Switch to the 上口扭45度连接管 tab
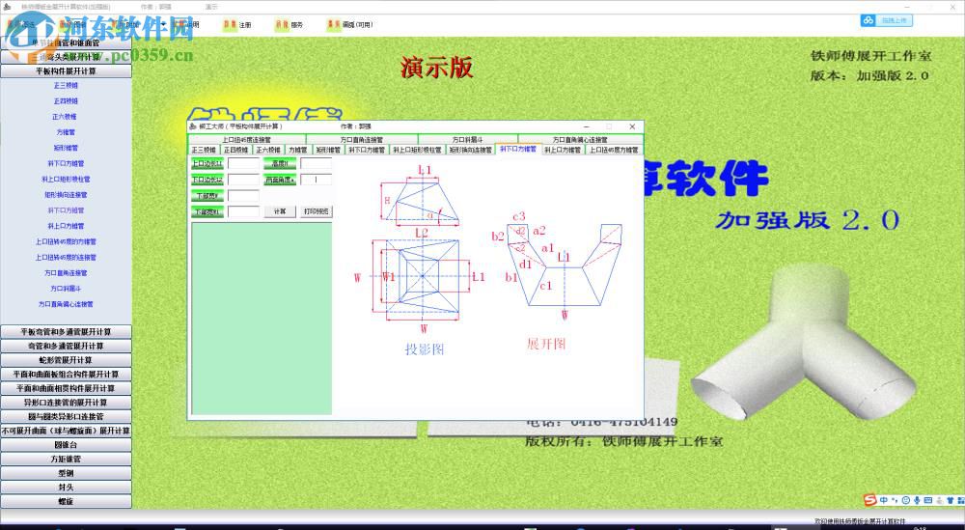The image size is (965, 530). pyautogui.click(x=247, y=140)
